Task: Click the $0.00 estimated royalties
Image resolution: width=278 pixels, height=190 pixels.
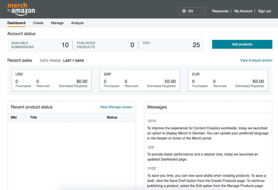Action: coord(82,81)
